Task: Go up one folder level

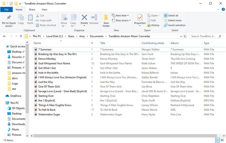Action: click(21, 36)
